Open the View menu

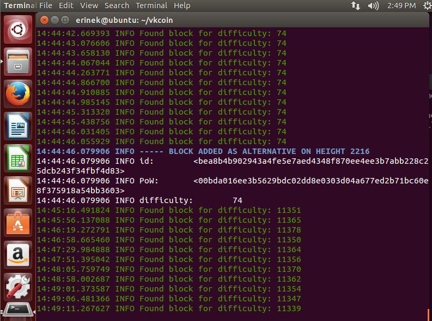click(x=89, y=5)
